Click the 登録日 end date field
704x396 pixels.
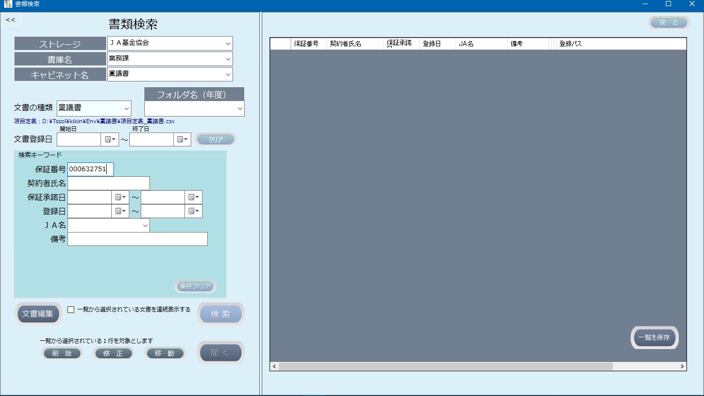click(x=163, y=211)
